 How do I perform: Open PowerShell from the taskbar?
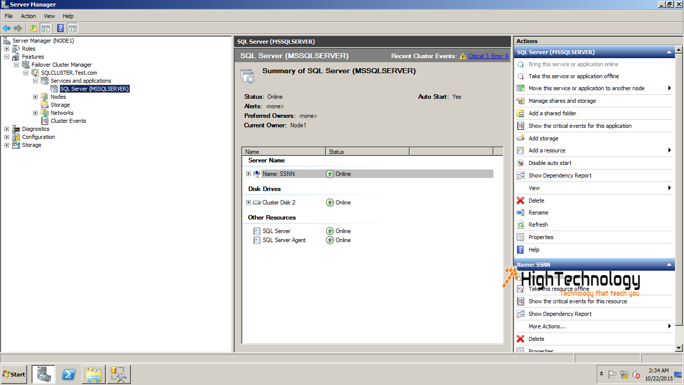click(x=69, y=374)
